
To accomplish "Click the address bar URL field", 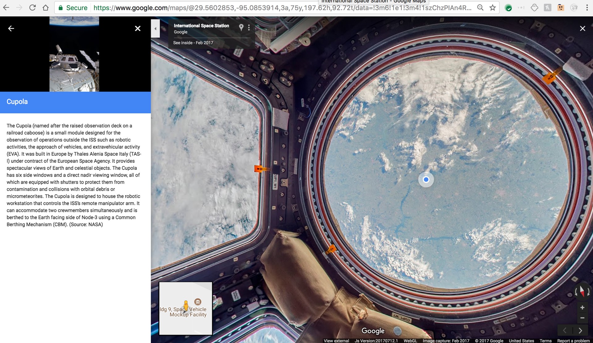I will 278,8.
